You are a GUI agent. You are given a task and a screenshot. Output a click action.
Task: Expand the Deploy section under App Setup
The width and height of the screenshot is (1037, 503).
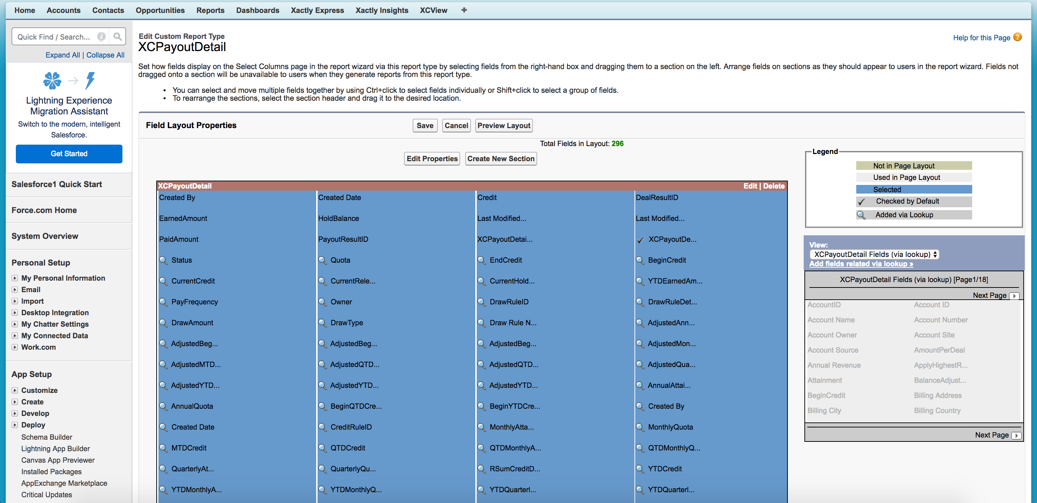tap(15, 425)
